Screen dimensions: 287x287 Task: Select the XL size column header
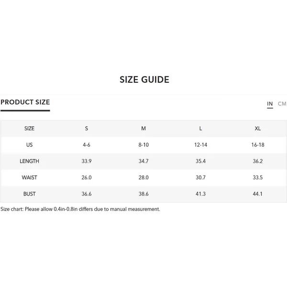click(x=258, y=129)
